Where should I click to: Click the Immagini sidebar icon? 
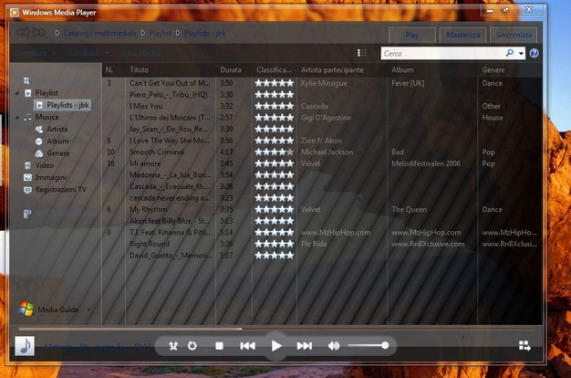[27, 177]
